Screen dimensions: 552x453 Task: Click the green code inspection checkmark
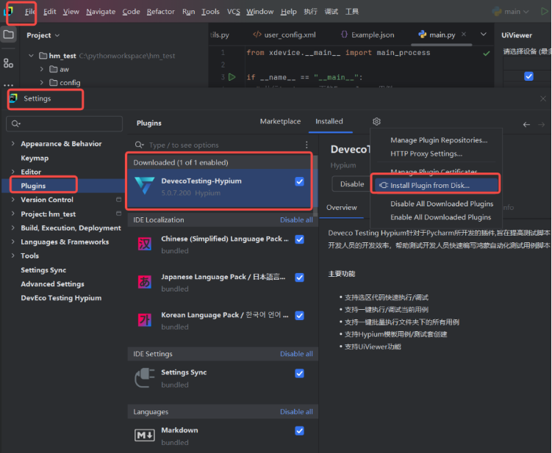pos(486,54)
